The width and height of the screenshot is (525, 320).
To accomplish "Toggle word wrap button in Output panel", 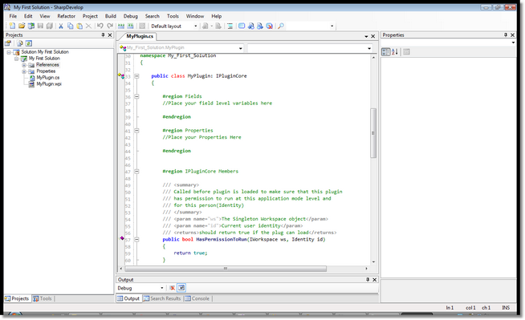I will (181, 288).
